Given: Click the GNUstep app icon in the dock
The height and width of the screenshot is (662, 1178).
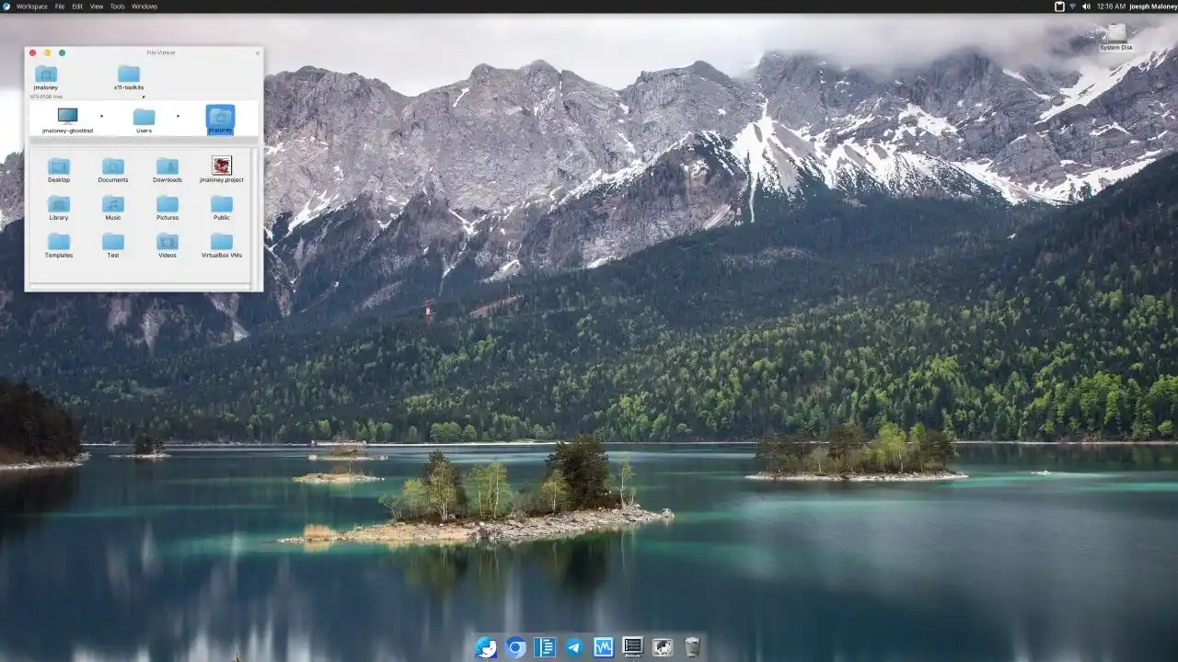Looking at the screenshot, I should pos(662,647).
